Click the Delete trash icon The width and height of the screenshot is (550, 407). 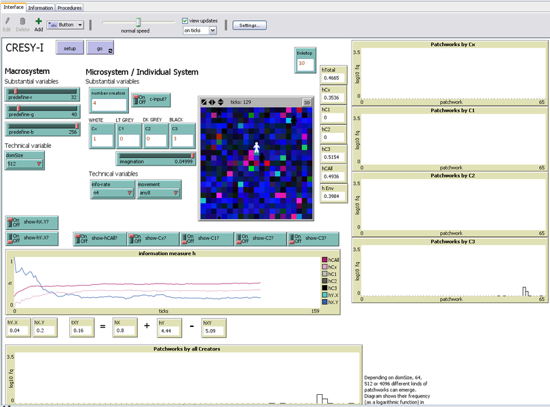[x=22, y=22]
